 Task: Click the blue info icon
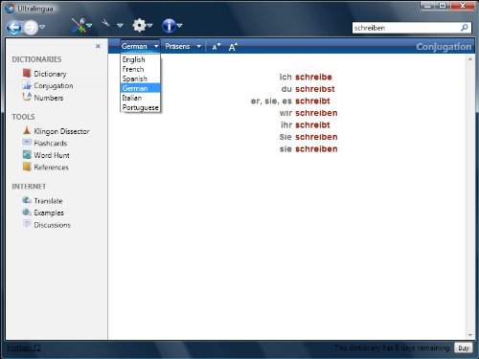169,26
